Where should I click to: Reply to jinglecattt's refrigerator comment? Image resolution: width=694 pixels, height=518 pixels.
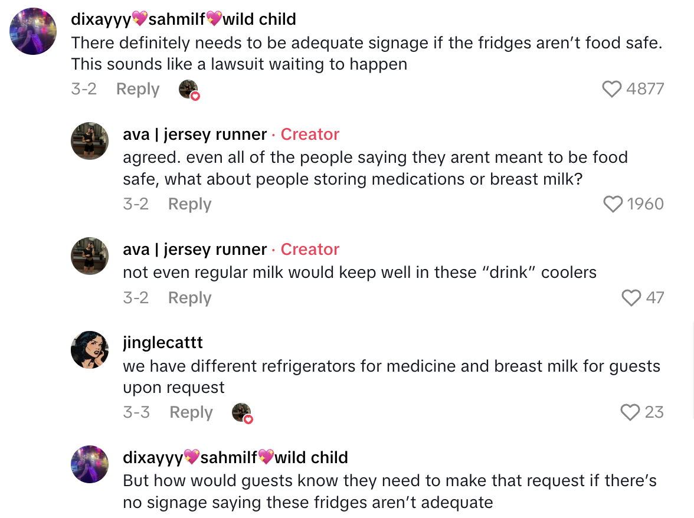pyautogui.click(x=191, y=412)
